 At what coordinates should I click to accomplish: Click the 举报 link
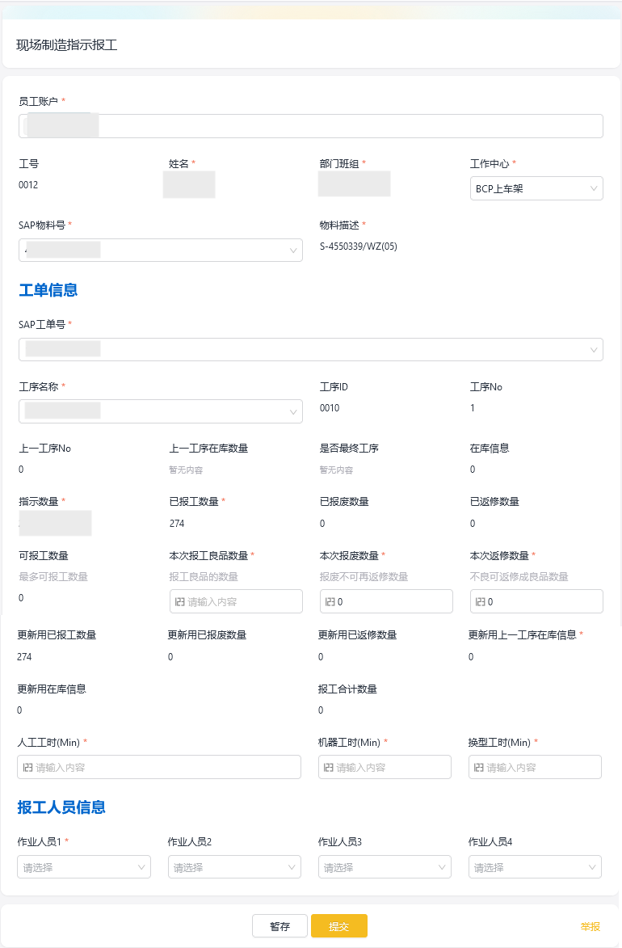click(x=590, y=926)
